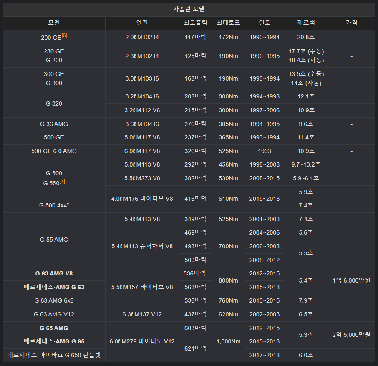Click the 1990~1995 year cell
The width and height of the screenshot is (378, 366).
[265, 56]
